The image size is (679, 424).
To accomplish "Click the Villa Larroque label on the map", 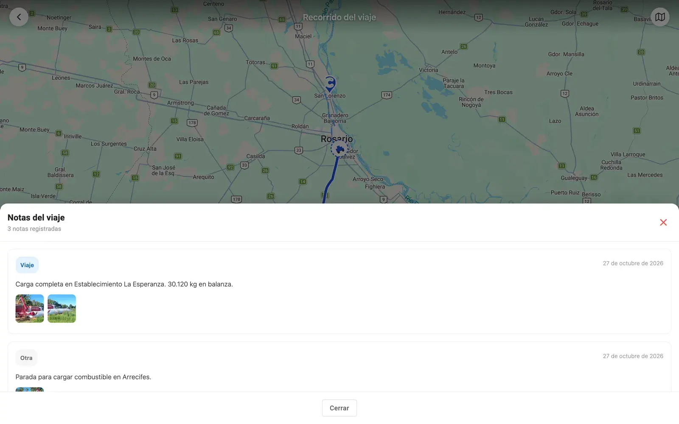I will tap(628, 155).
